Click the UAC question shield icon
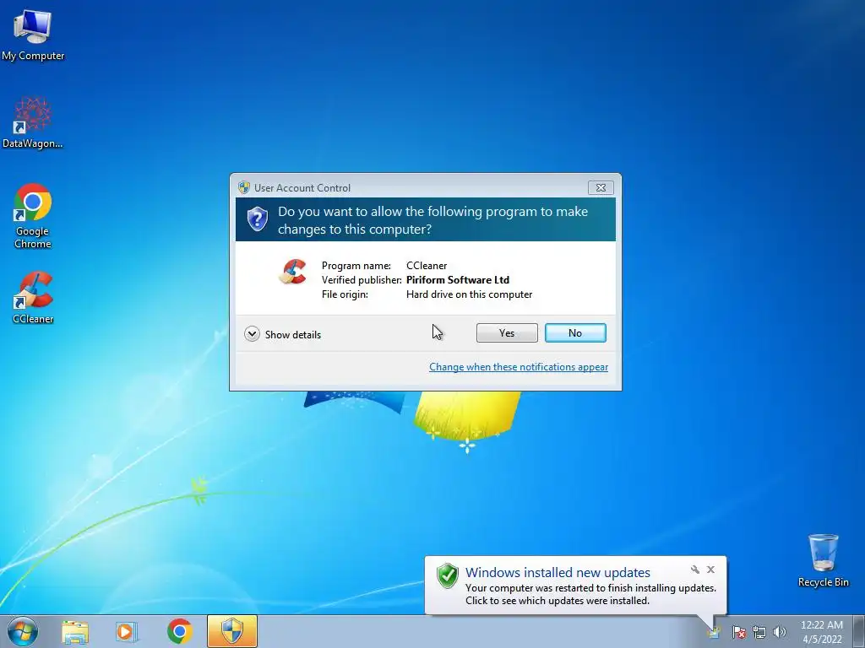The image size is (865, 648). point(257,219)
